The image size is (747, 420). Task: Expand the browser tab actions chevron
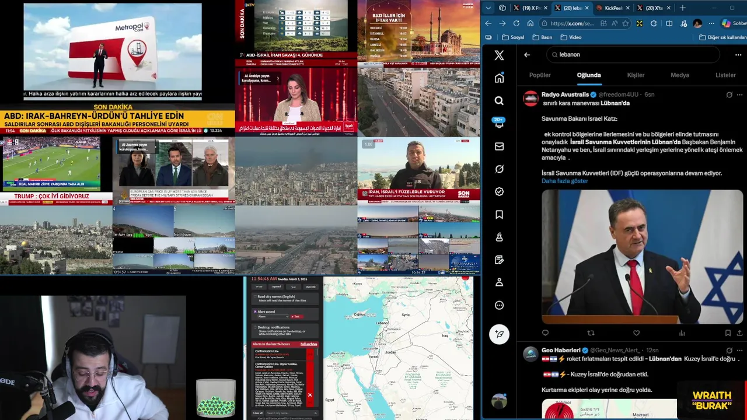(x=488, y=8)
